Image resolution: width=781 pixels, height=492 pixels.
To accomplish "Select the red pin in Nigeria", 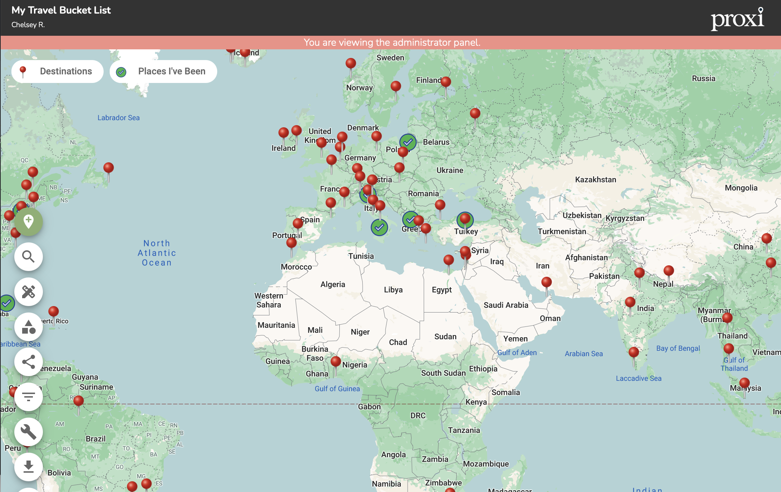I will coord(335,361).
